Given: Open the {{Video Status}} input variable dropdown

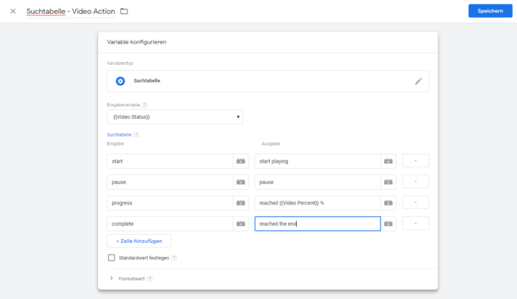Looking at the screenshot, I should (175, 117).
